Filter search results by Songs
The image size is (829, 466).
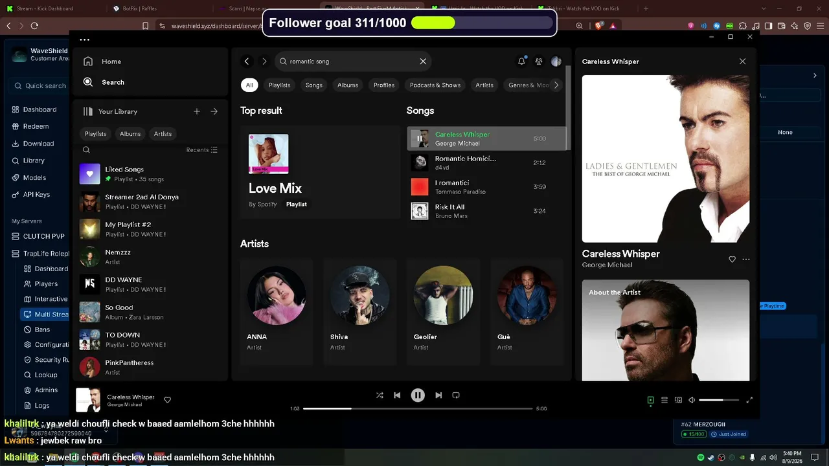(314, 85)
